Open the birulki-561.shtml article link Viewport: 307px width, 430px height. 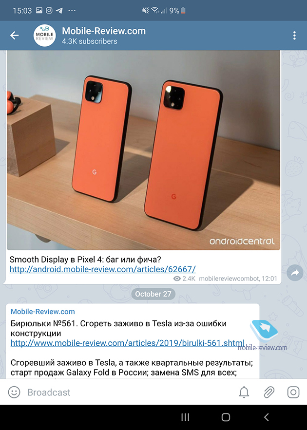[x=128, y=343]
